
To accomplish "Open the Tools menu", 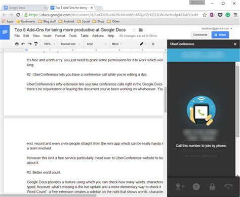I will 73,36.
